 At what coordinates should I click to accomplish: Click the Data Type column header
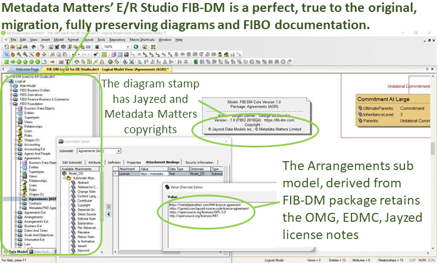[178, 169]
